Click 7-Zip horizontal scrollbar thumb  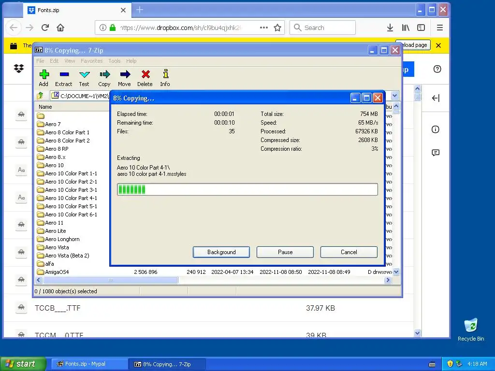coord(111,280)
